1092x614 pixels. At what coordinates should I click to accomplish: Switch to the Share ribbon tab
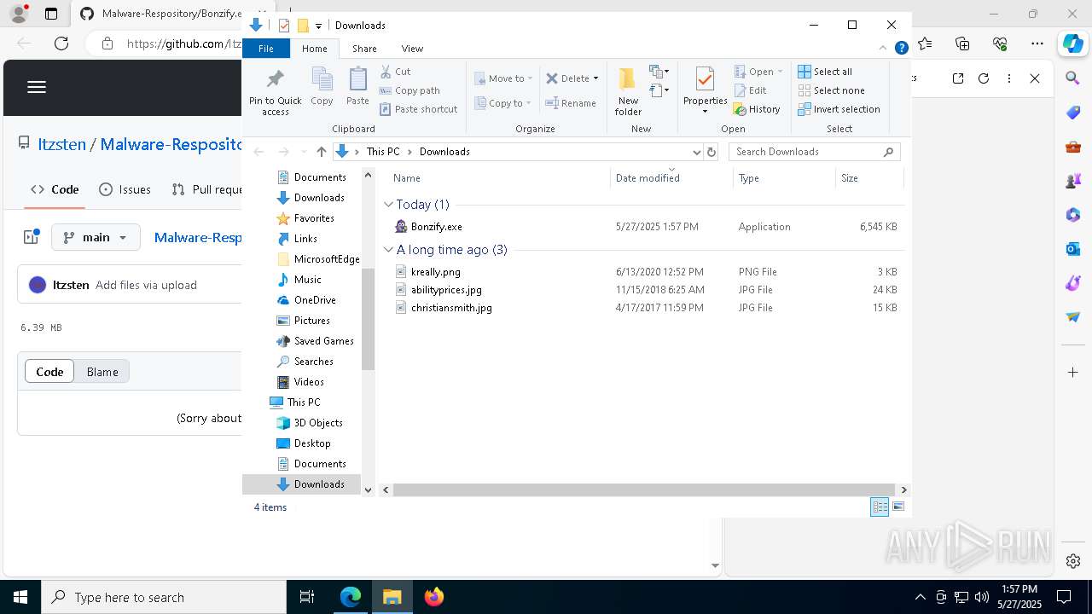[x=364, y=49]
